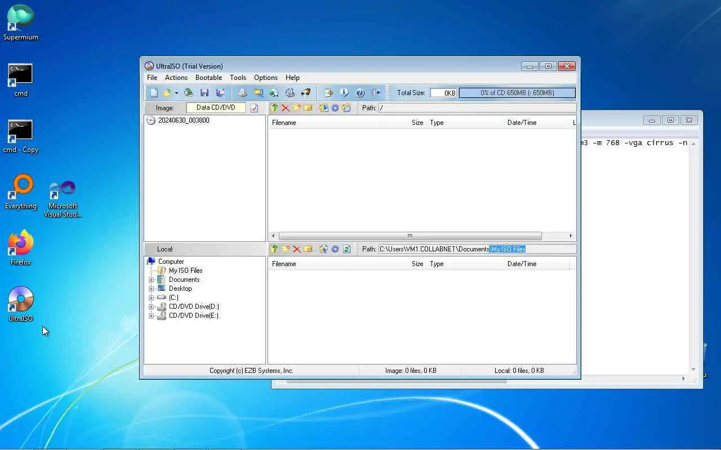The image size is (721, 450).
Task: Click the Save As toolbar icon
Action: 220,93
